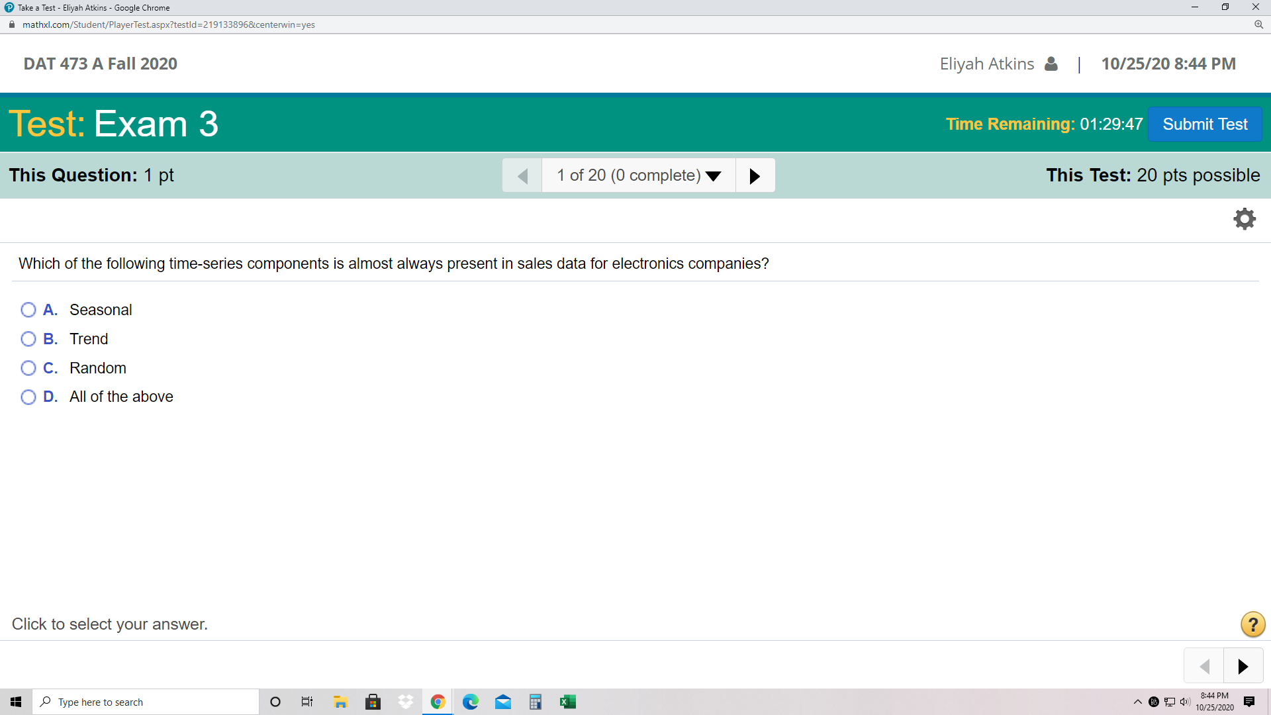
Task: Click the browser zoom magnifier icon
Action: [x=1258, y=24]
